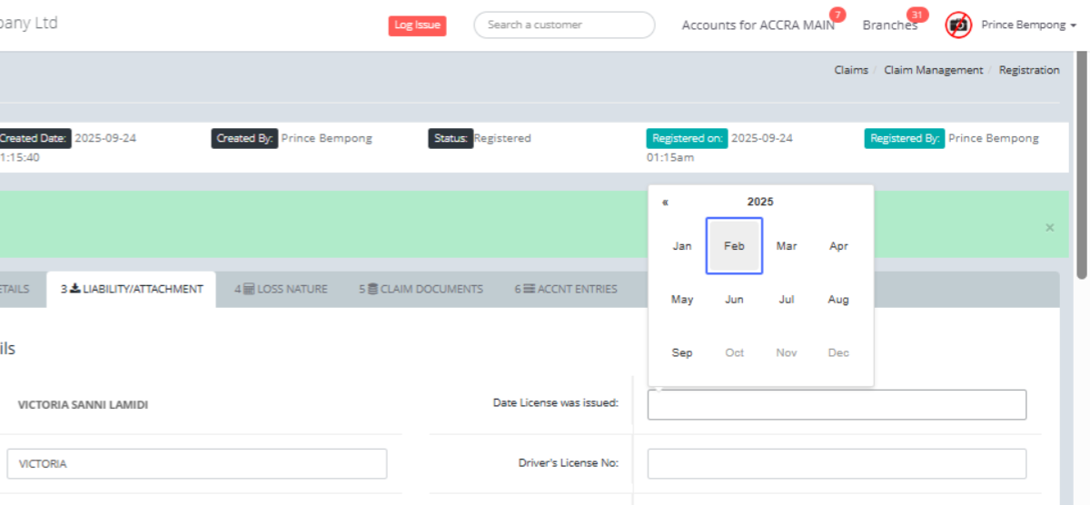The height and width of the screenshot is (505, 1090).
Task: Click the Search a customer field
Action: point(563,25)
